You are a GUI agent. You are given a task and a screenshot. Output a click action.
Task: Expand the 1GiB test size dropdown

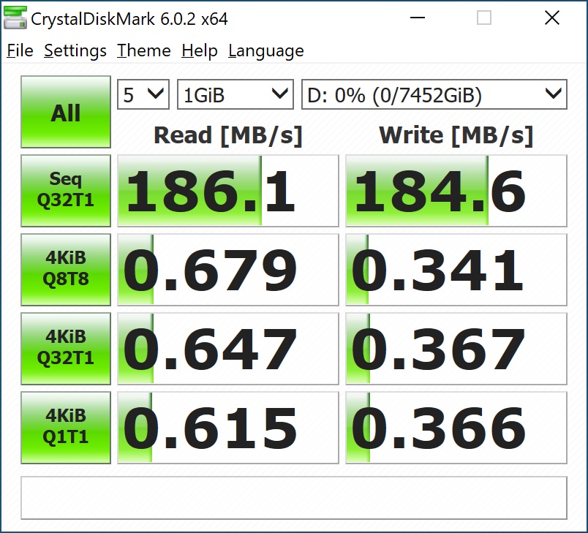tap(235, 94)
